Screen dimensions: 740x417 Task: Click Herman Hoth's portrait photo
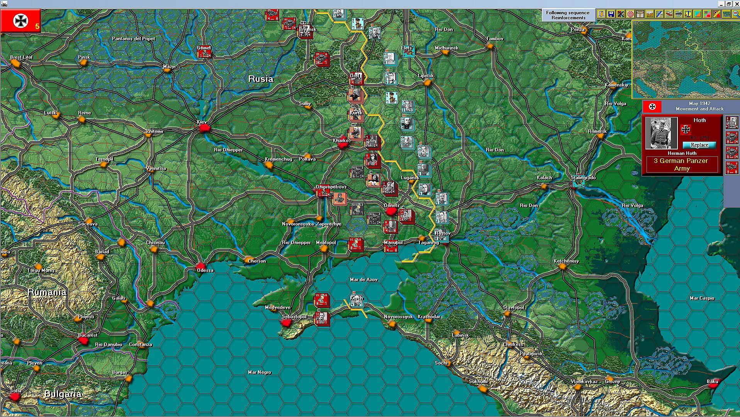click(x=661, y=133)
